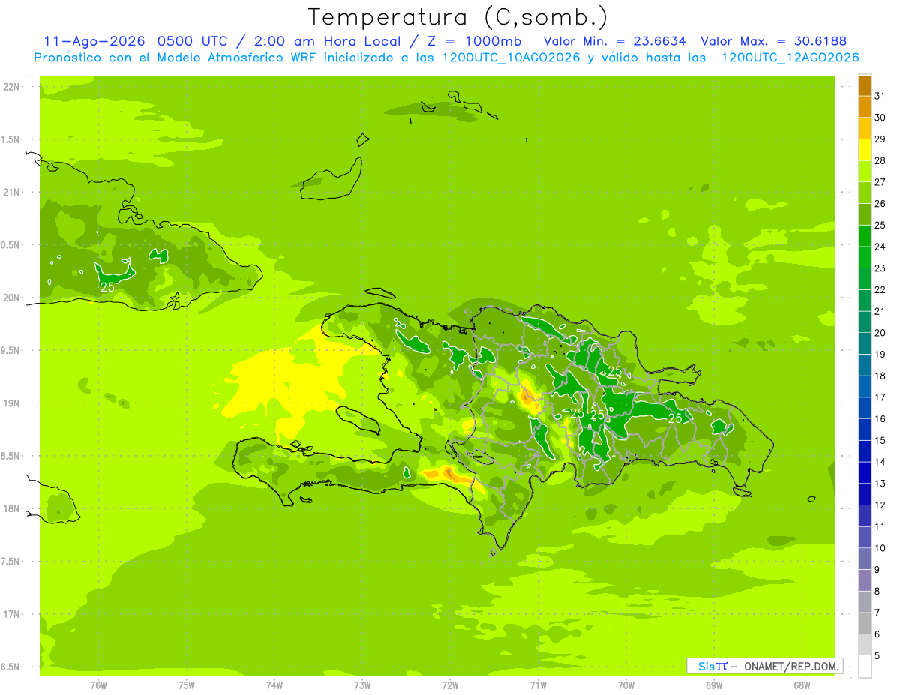Click the "ONAMET/REP.DOM." credit label
The image size is (900, 695).
point(790,666)
